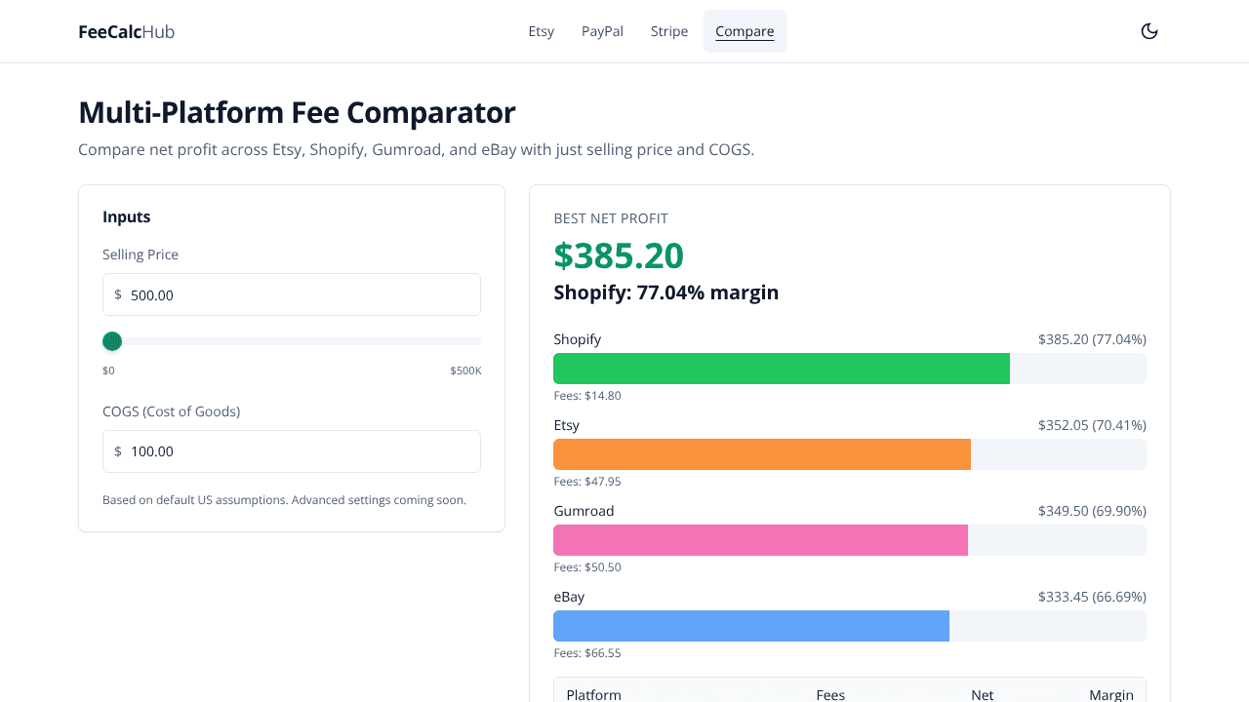The width and height of the screenshot is (1249, 702).
Task: Click the eBay blue profit bar
Action: (751, 626)
